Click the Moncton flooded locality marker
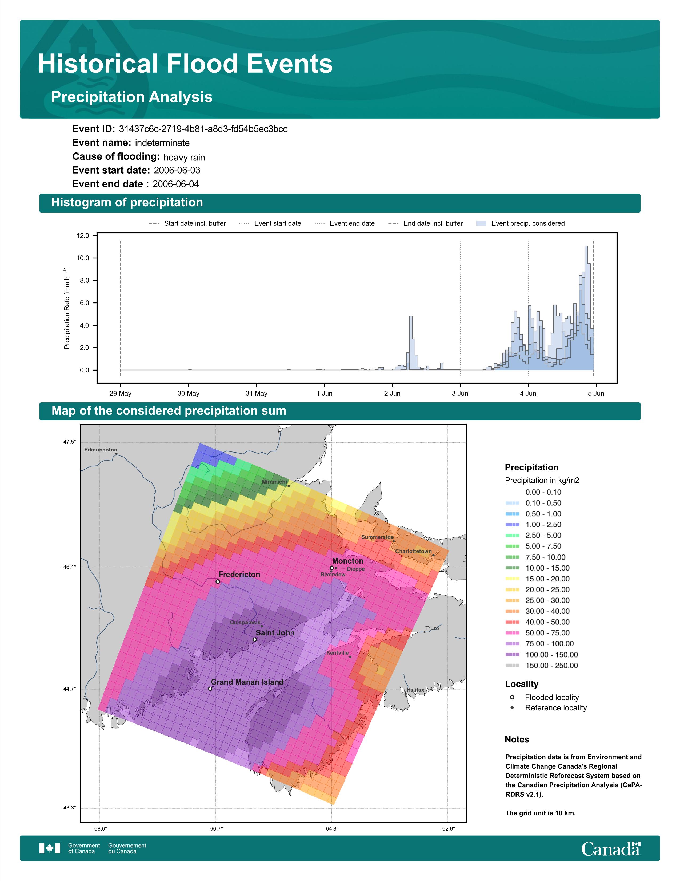This screenshot has width=680, height=881. (331, 568)
